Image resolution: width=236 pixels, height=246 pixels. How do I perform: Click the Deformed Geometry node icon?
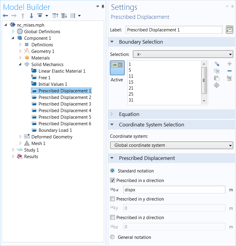pos(27,136)
